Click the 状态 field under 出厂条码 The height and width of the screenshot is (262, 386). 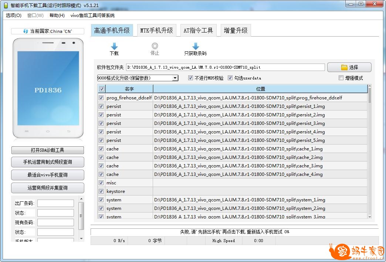(55, 213)
